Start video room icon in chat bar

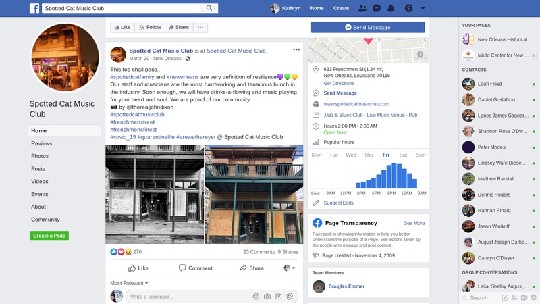524,297
